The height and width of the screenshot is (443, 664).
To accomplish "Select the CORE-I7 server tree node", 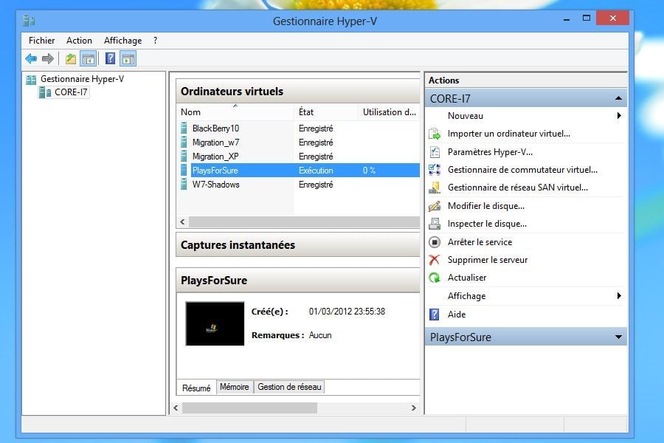I will click(72, 92).
